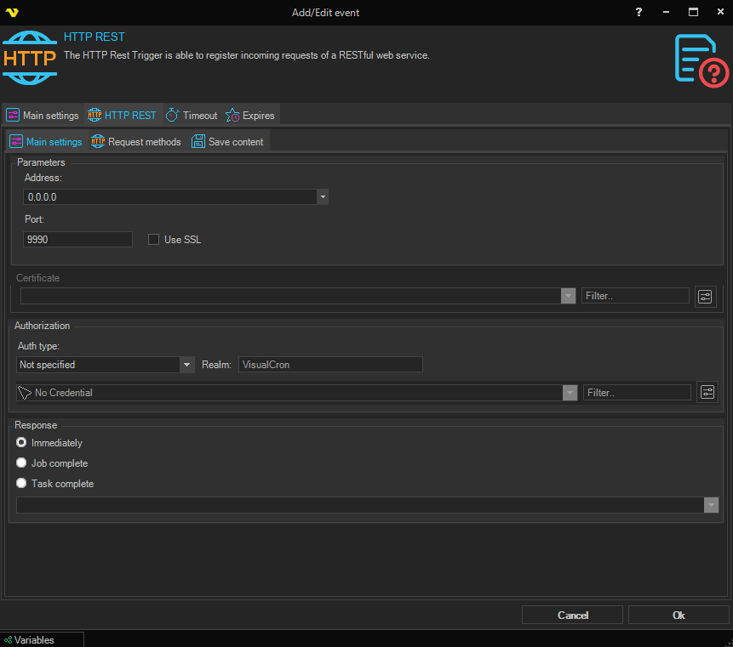Image resolution: width=733 pixels, height=647 pixels.
Task: Open the Save content sub-tab
Action: [x=227, y=142]
